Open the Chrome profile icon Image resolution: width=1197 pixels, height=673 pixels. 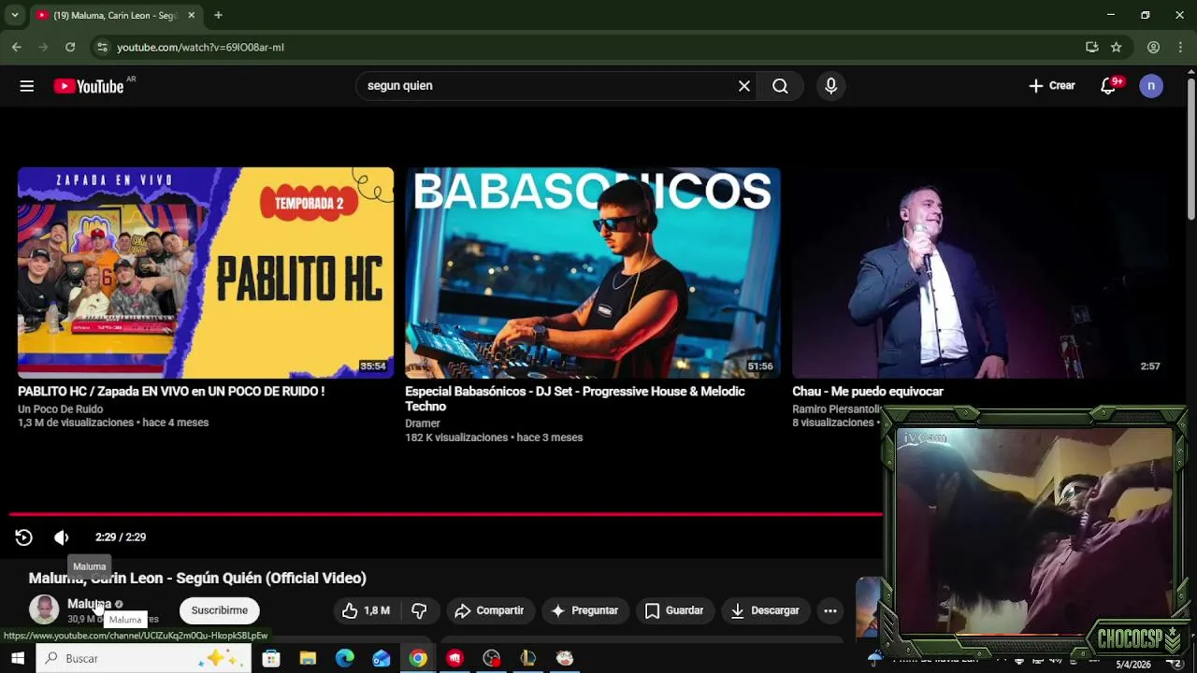pos(1153,47)
